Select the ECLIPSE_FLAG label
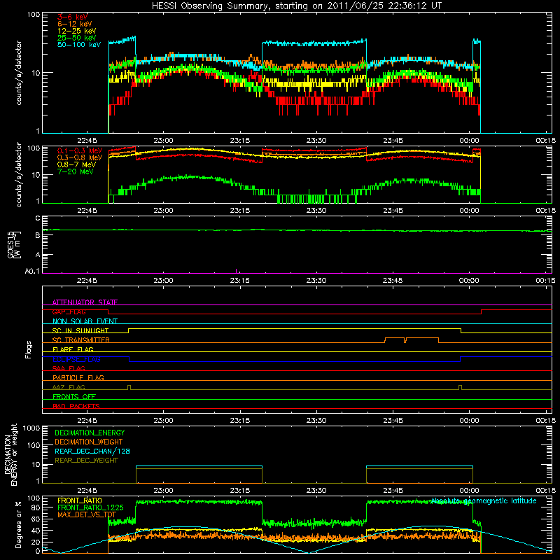The width and height of the screenshot is (560, 560). 76,359
